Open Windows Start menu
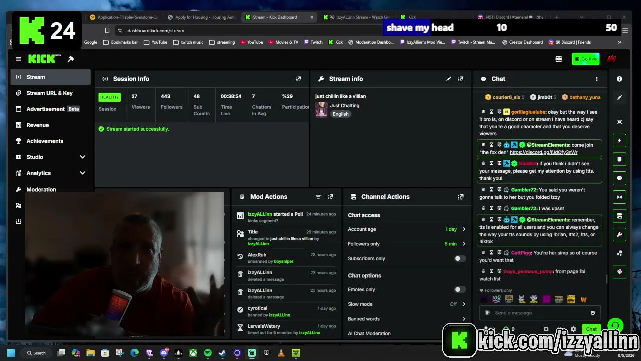Image resolution: width=641 pixels, height=361 pixels. (11, 353)
